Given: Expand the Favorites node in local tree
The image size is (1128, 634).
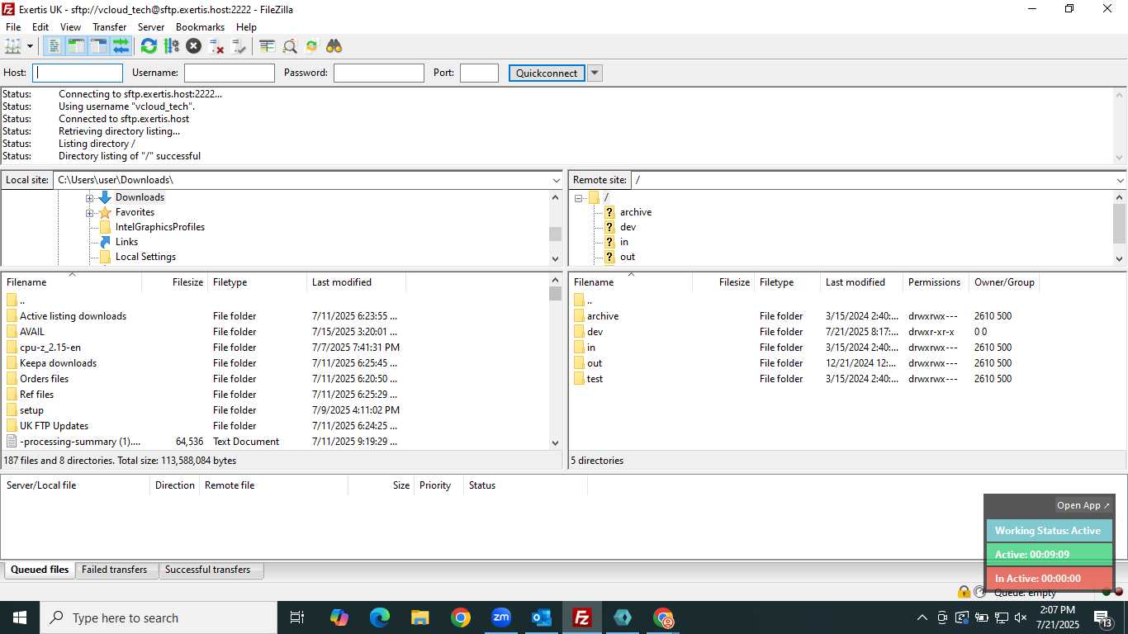Looking at the screenshot, I should [x=90, y=213].
